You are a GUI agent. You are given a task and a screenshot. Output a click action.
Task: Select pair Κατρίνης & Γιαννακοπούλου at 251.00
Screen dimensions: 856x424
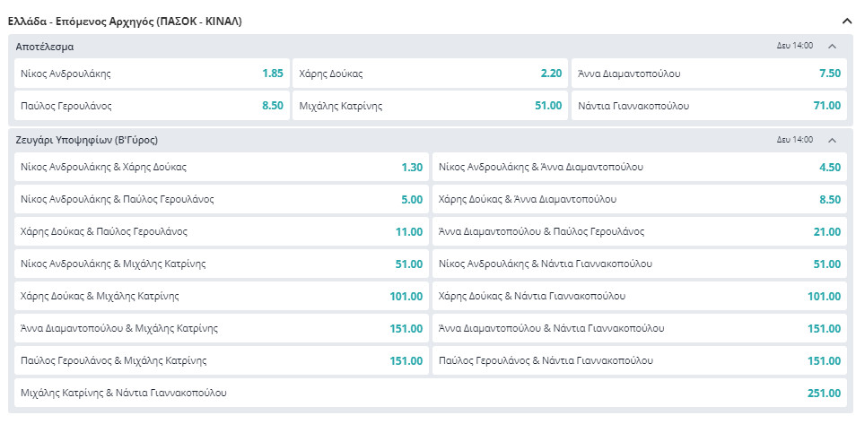pos(430,393)
